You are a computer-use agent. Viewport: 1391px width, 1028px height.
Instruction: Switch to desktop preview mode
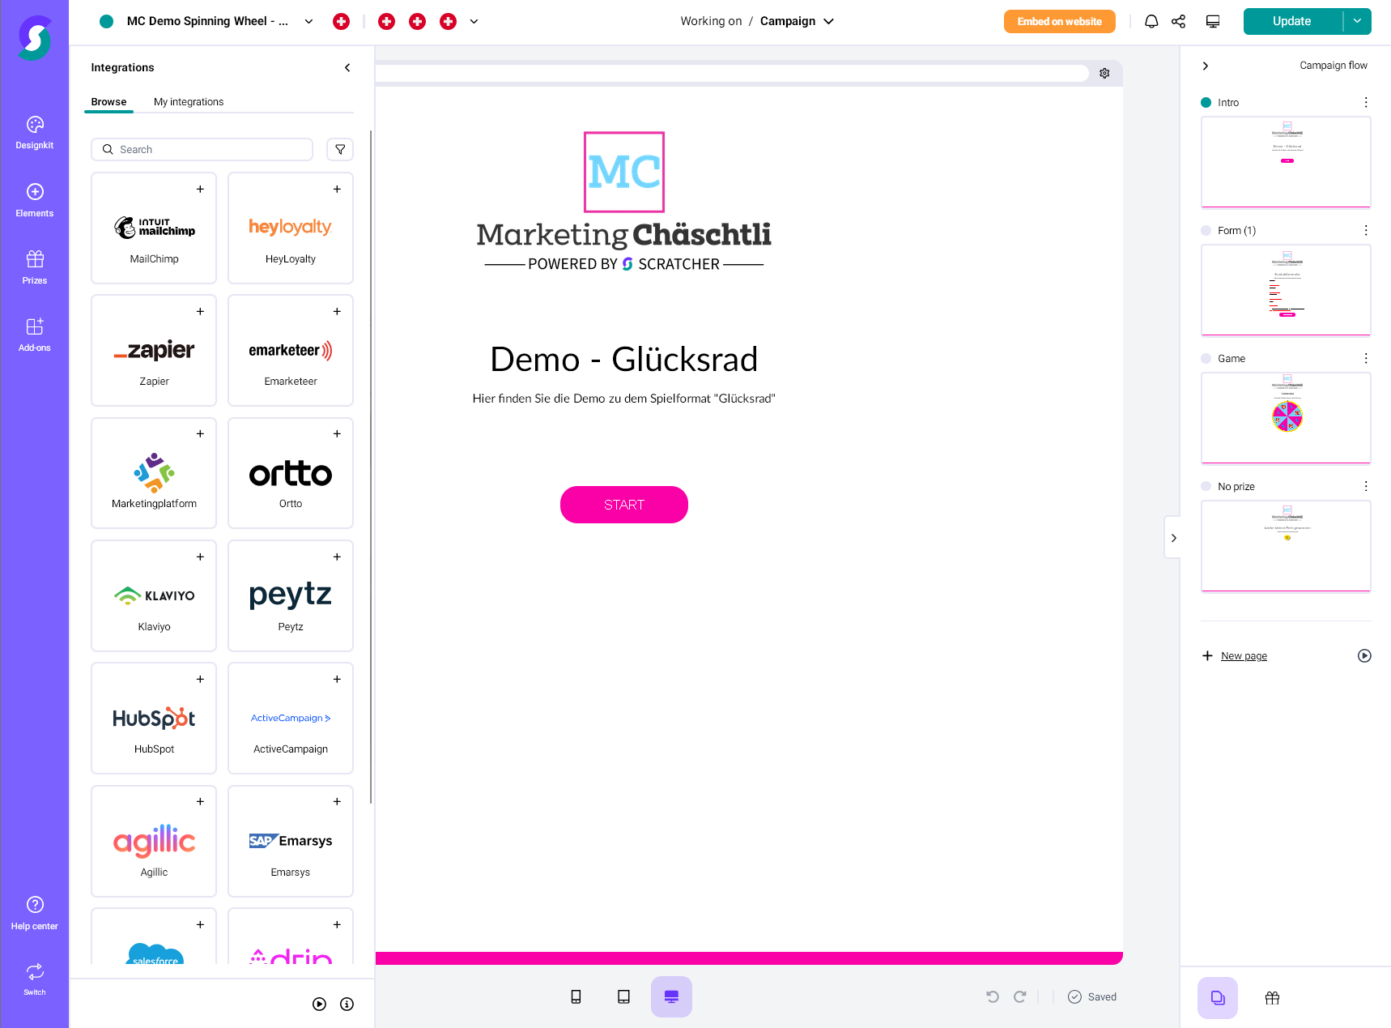[x=670, y=996]
